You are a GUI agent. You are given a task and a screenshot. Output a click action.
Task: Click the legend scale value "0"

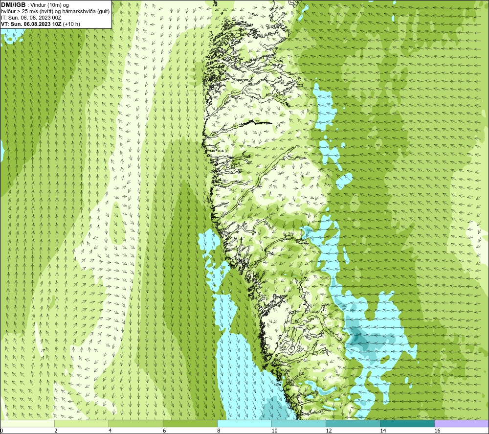coord(1,431)
